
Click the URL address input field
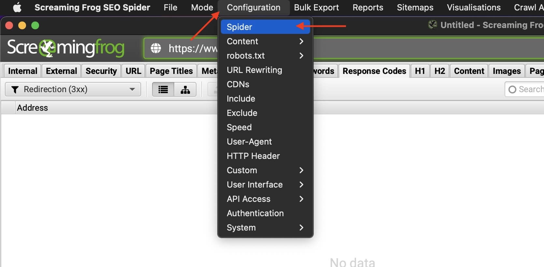tap(192, 49)
